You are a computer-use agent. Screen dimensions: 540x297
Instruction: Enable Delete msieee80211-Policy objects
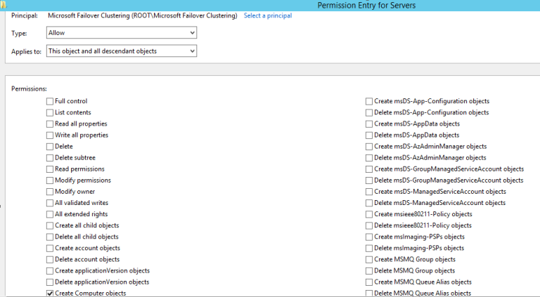click(x=369, y=225)
